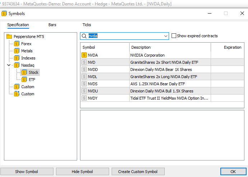This screenshot has width=248, height=177.
Task: Select the ETF tree item label
Action: coord(32,80)
